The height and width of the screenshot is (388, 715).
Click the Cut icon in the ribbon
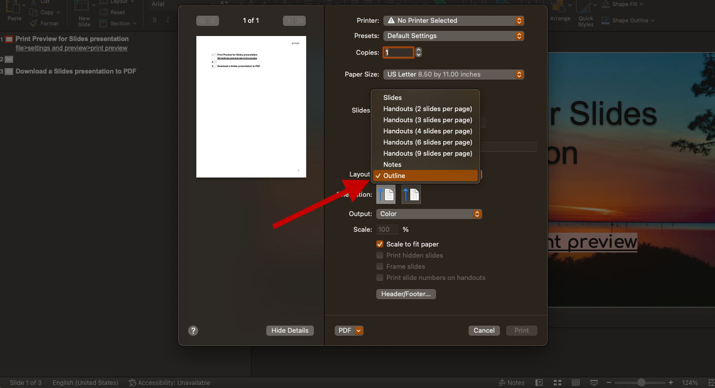(x=33, y=2)
